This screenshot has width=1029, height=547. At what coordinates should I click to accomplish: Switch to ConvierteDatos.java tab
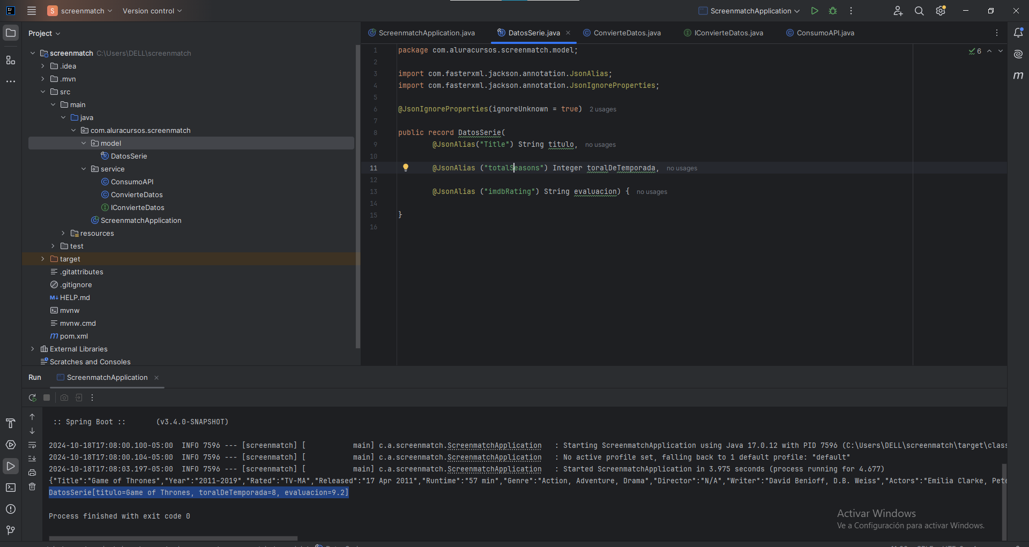tap(622, 33)
